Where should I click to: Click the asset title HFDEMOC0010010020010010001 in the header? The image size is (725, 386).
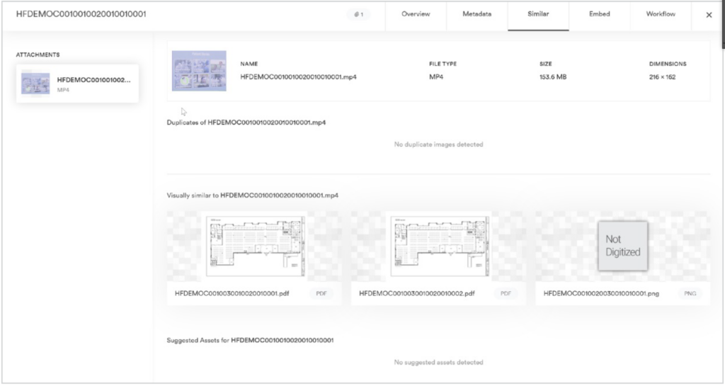click(x=81, y=14)
